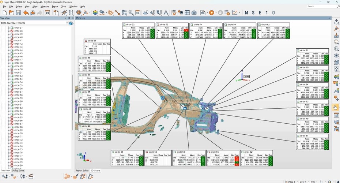Select circle 63 in the tree
The width and height of the screenshot is (340, 183).
[x=18, y=111]
